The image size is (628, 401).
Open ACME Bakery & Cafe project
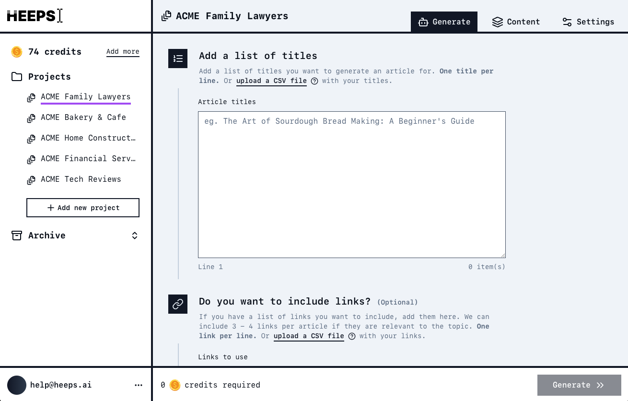(83, 118)
